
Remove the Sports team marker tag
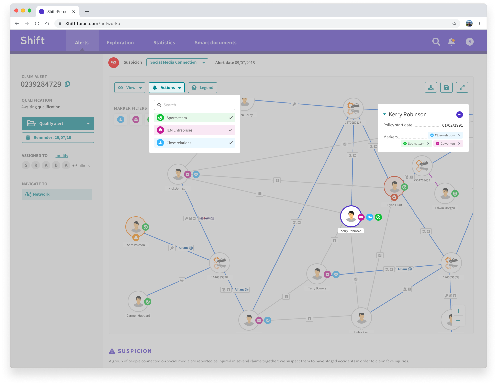tap(428, 144)
